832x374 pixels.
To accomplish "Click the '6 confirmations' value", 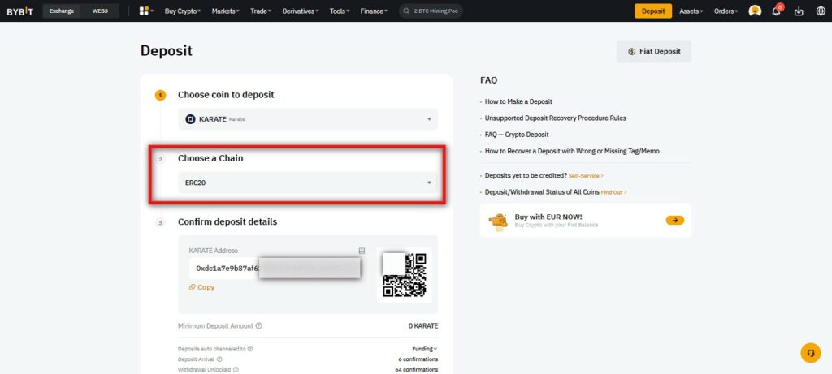I will [418, 359].
